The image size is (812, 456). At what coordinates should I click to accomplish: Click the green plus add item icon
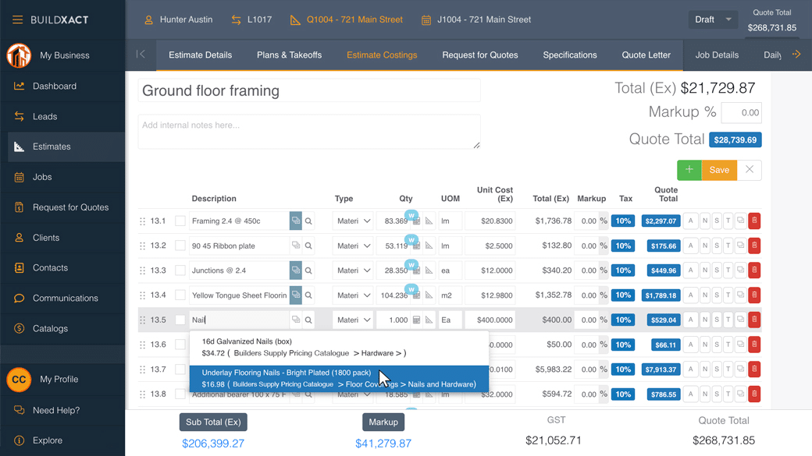[x=689, y=170]
